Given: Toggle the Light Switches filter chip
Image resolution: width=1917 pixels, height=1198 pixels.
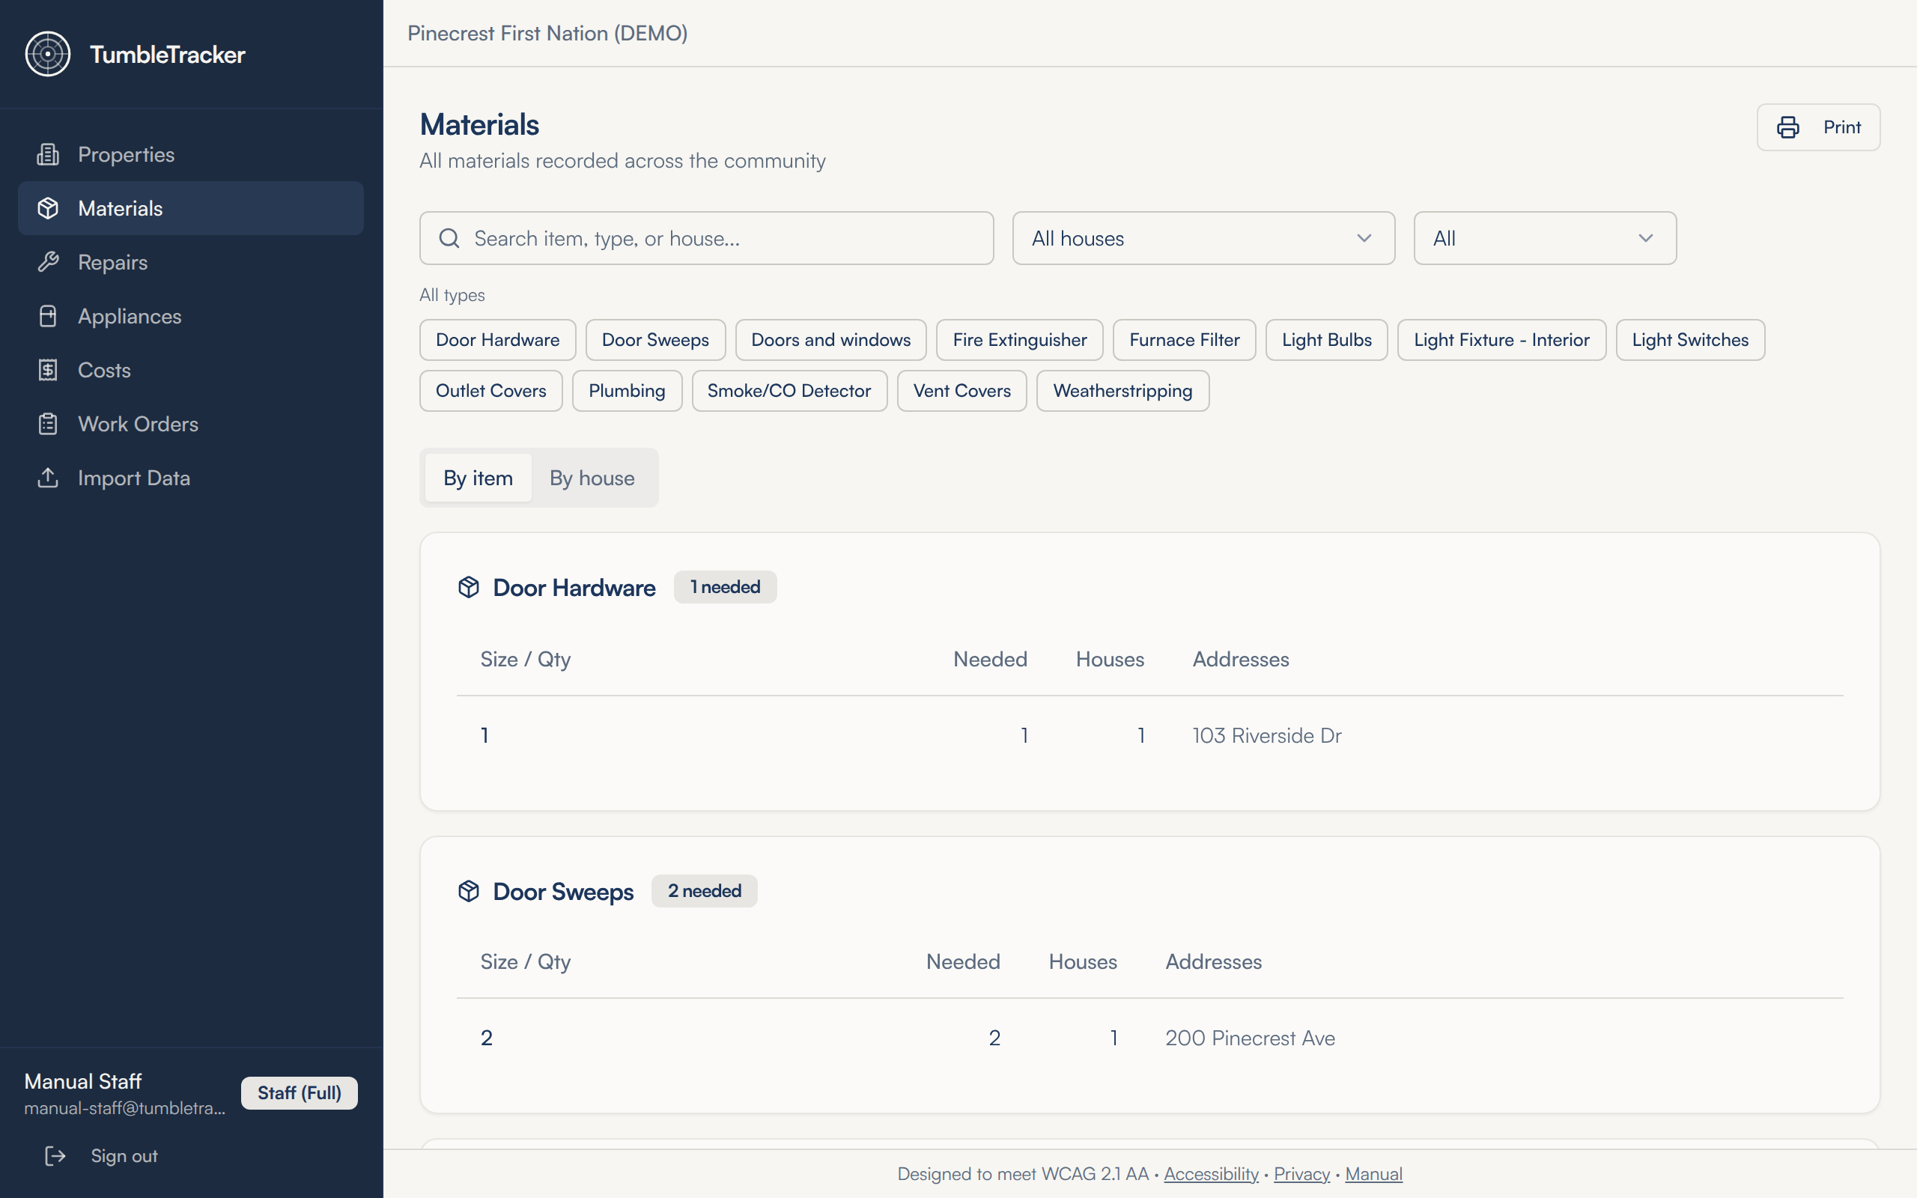Looking at the screenshot, I should click(x=1690, y=340).
